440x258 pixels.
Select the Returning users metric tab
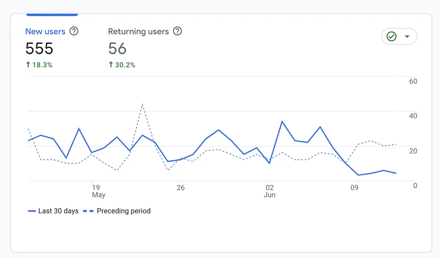pyautogui.click(x=138, y=31)
